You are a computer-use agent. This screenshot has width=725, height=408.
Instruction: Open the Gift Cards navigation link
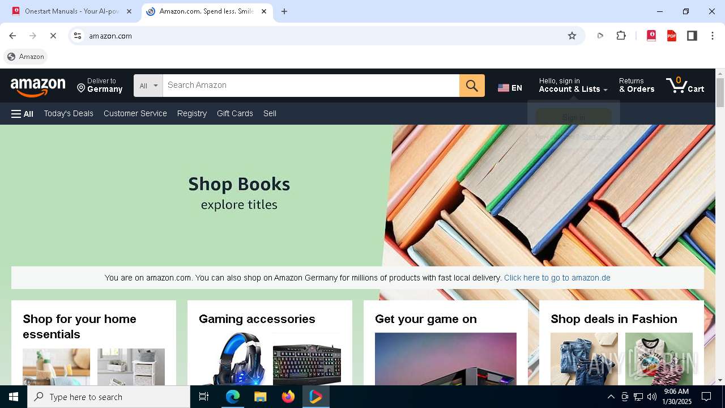[x=235, y=113]
